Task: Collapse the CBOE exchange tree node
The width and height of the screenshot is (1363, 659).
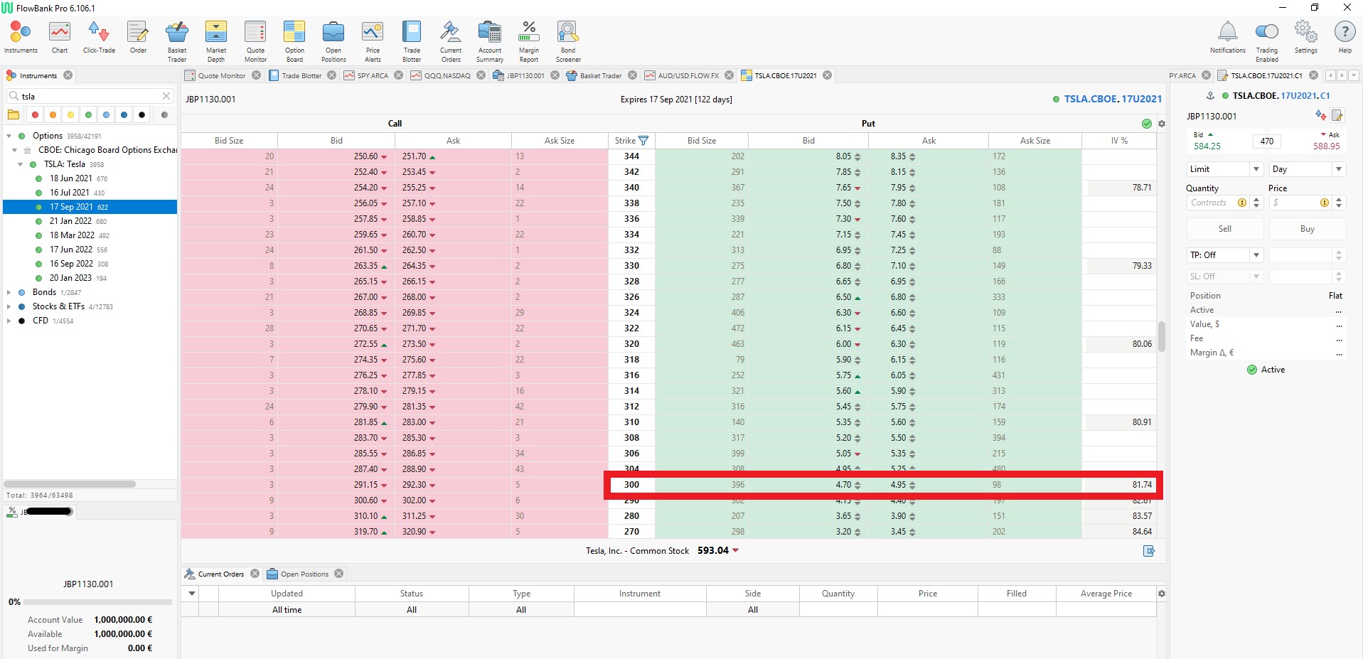Action: [x=14, y=150]
